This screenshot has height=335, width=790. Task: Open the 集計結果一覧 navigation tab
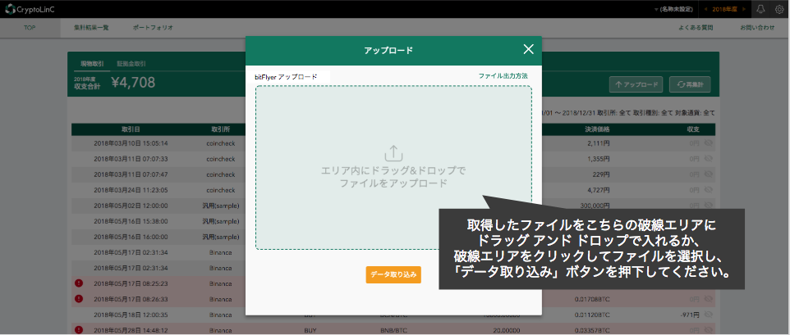(91, 28)
